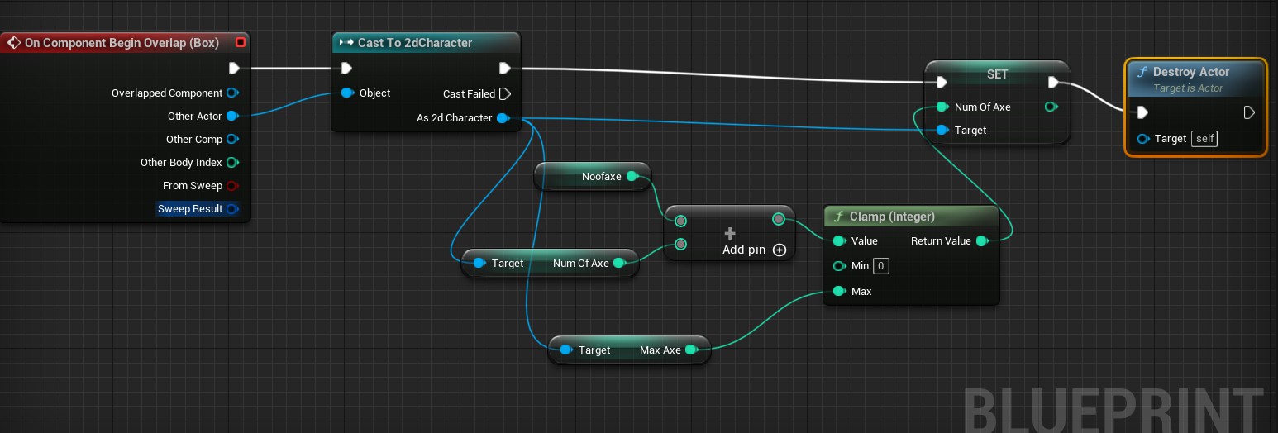Click the self field on Destroy Actor Target

click(1204, 139)
